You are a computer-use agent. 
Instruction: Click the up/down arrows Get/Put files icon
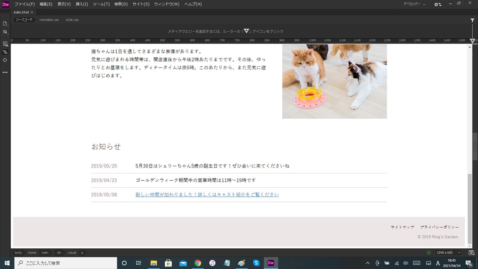pos(5,32)
